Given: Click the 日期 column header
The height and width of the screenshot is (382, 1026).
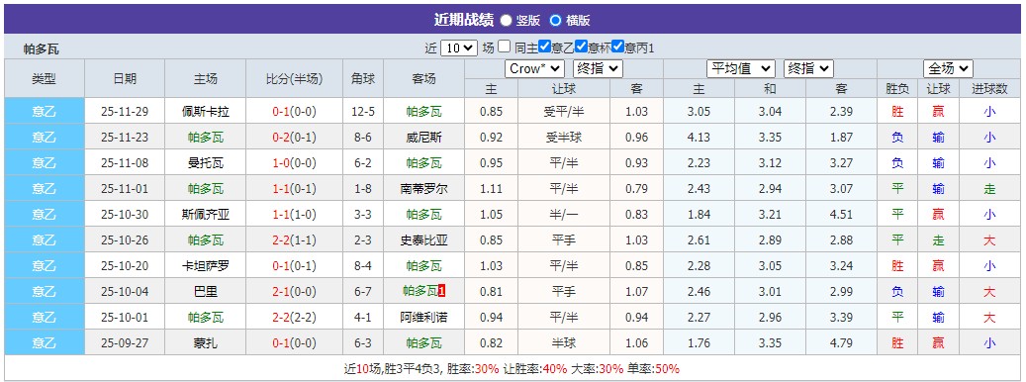Looking at the screenshot, I should pos(125,78).
